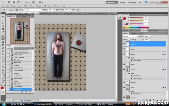
Task: Toggle Quick Mask mode button
Action: [3, 92]
